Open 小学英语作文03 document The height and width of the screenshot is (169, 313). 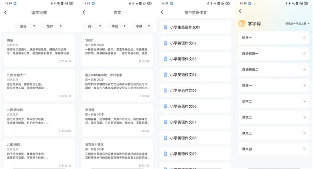(x=196, y=58)
